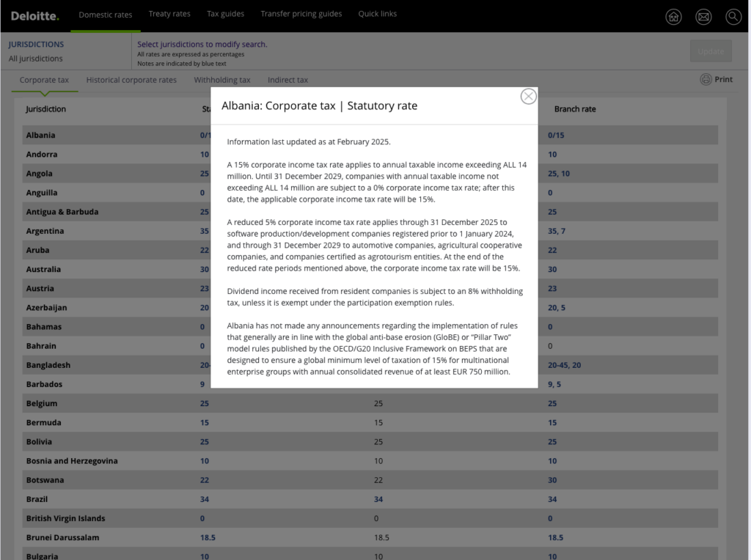Open Angola's branch rate note
The height and width of the screenshot is (560, 751).
click(559, 174)
